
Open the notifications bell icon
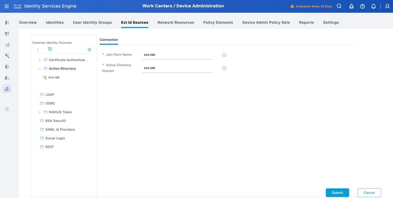[373, 6]
